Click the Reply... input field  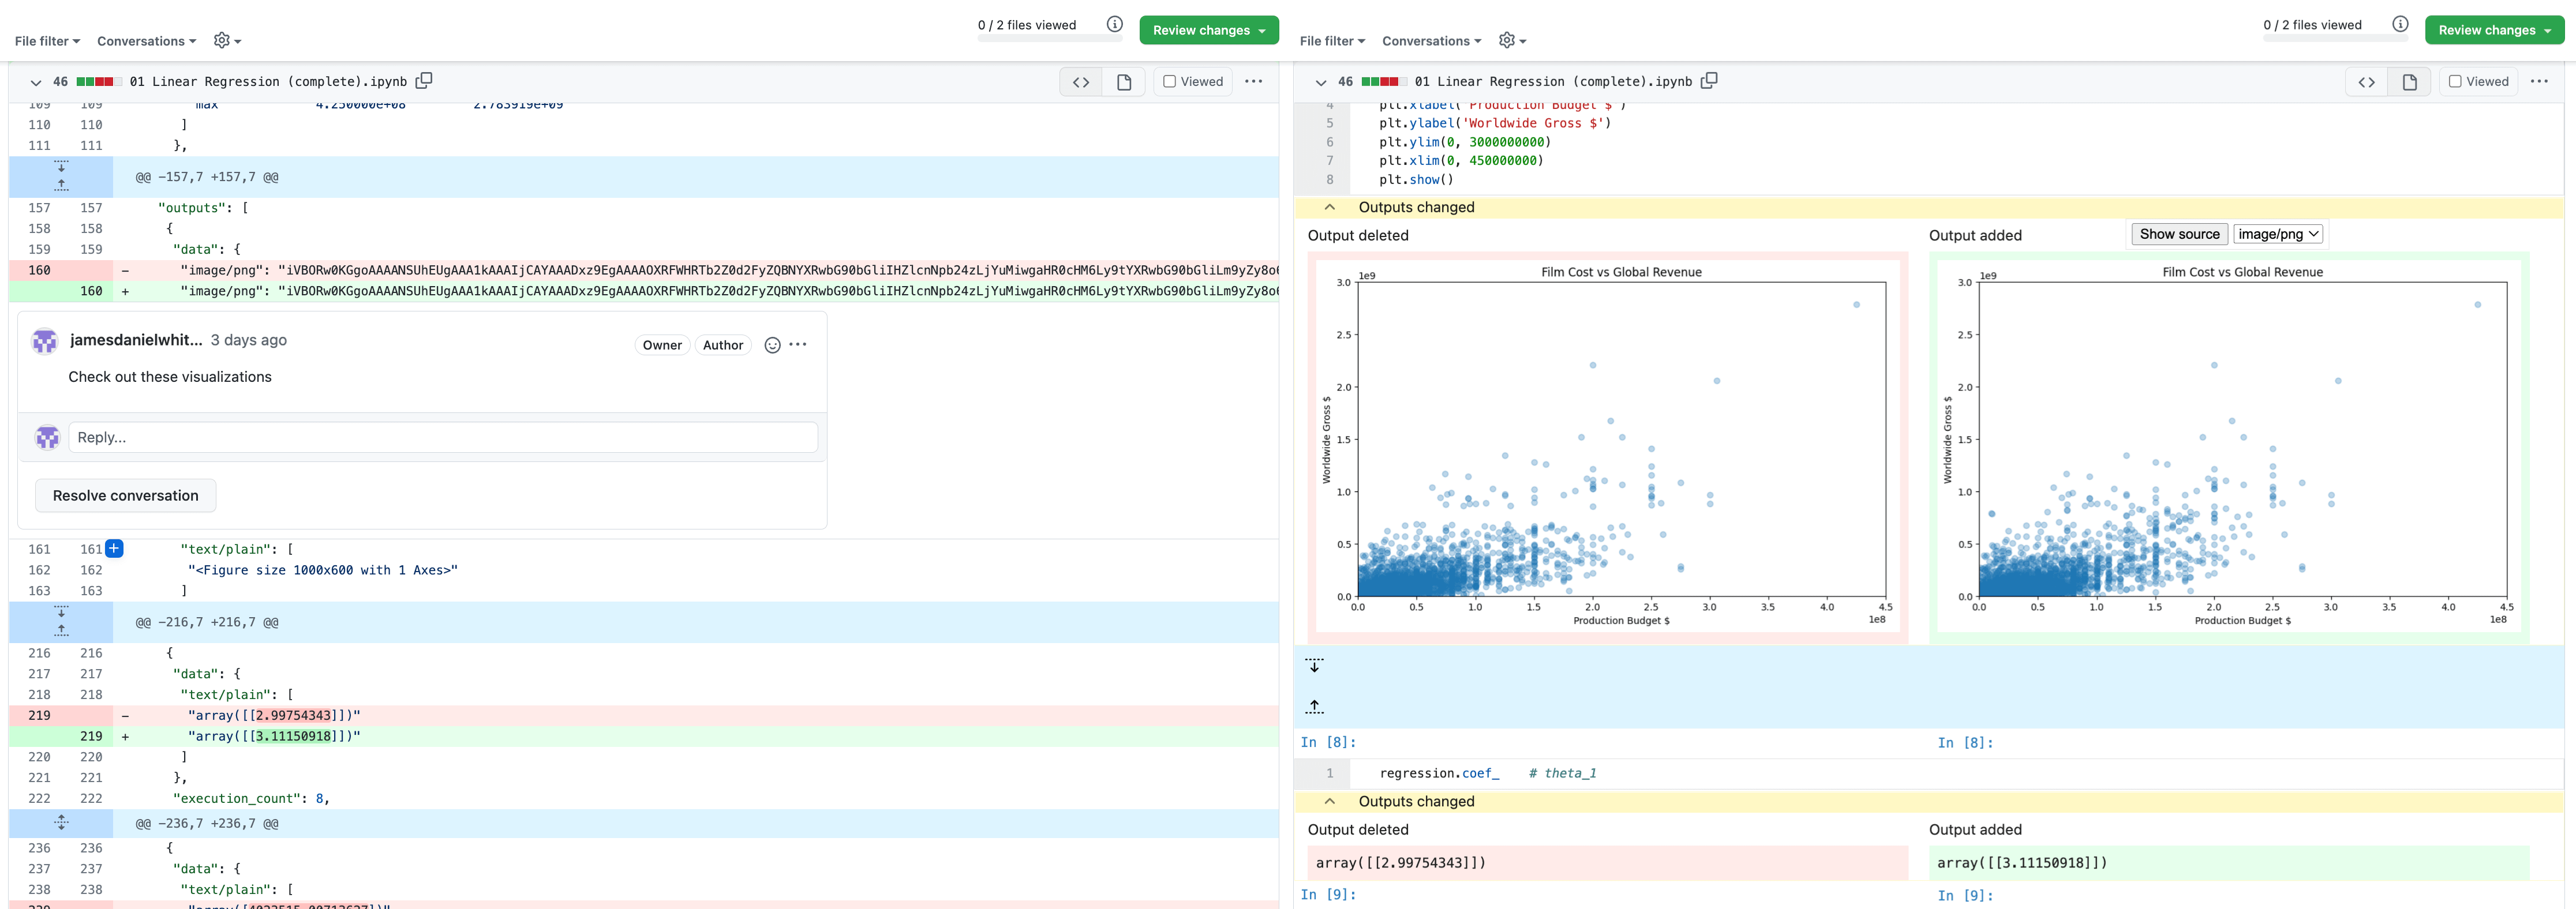(x=443, y=437)
